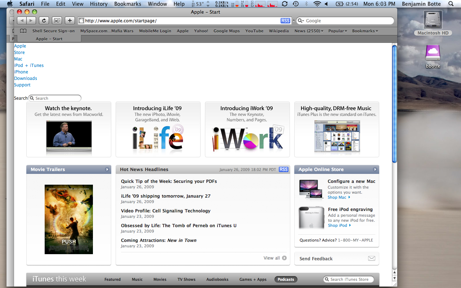Viewport: 461px width, 288px height.
Task: Click the Downloads navigation link
Action: tap(26, 78)
